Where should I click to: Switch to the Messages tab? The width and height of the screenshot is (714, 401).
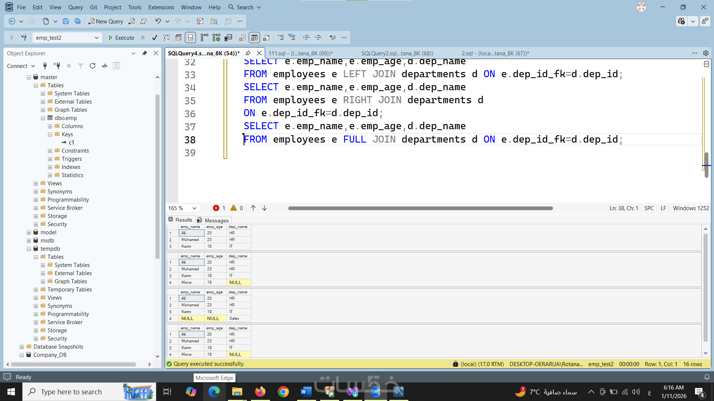[x=213, y=220]
